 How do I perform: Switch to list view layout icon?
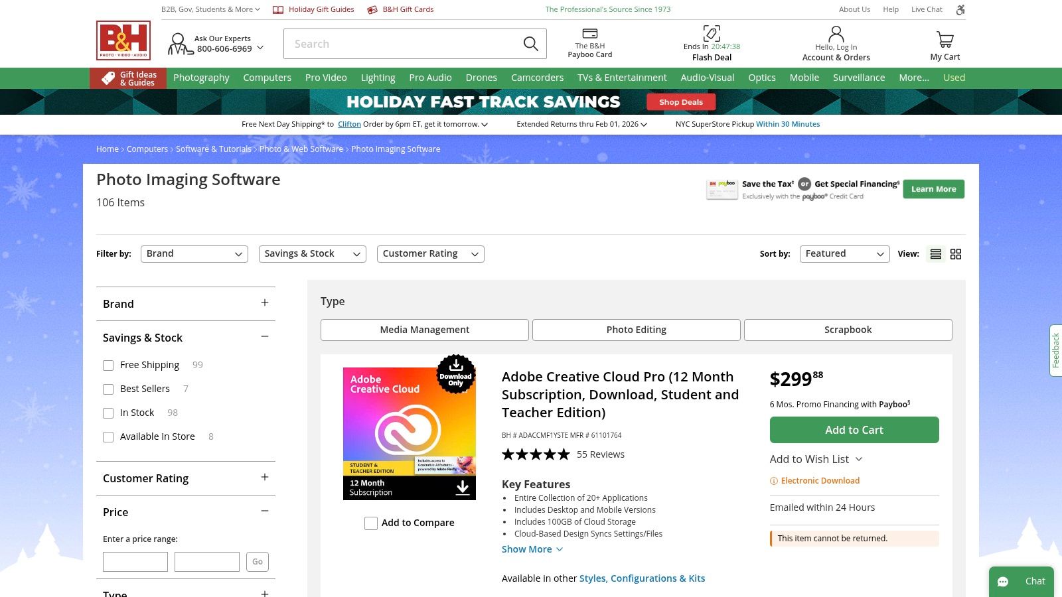point(935,253)
